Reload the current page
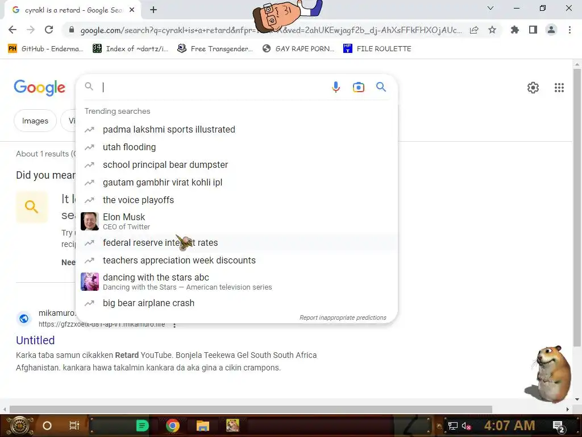Screen dimensions: 582x437 coord(49,30)
